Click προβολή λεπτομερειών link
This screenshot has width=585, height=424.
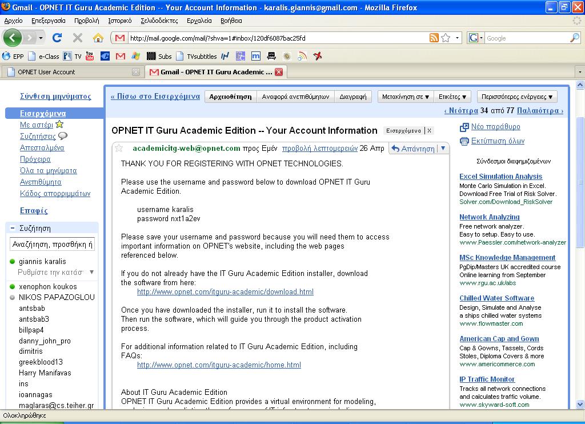coord(320,149)
